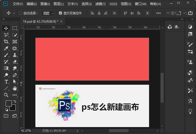Viewport: 196px width, 134px height.
Task: Open the Styles fx panel
Action: pos(190,34)
